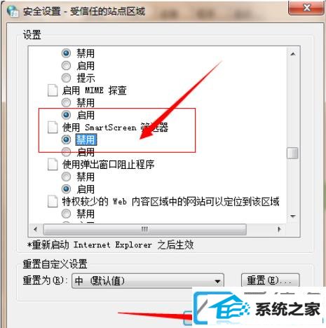The width and height of the screenshot is (326, 328).
Task: Click the vertical scrollbar thumb
Action: (x=292, y=153)
